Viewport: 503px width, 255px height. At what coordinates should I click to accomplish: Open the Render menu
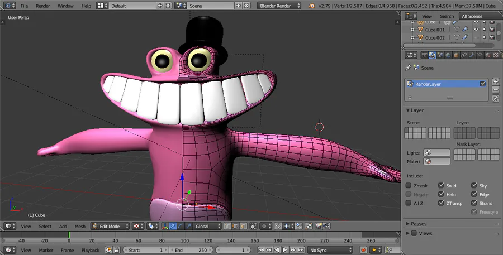(42, 6)
